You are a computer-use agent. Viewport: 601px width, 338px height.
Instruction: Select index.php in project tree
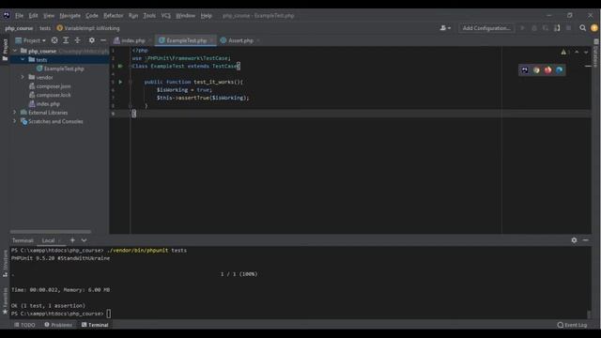pos(48,104)
